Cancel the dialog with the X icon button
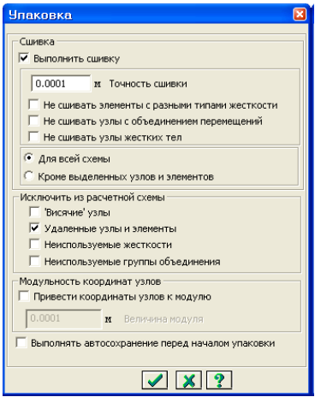The width and height of the screenshot is (315, 397). coord(188,380)
